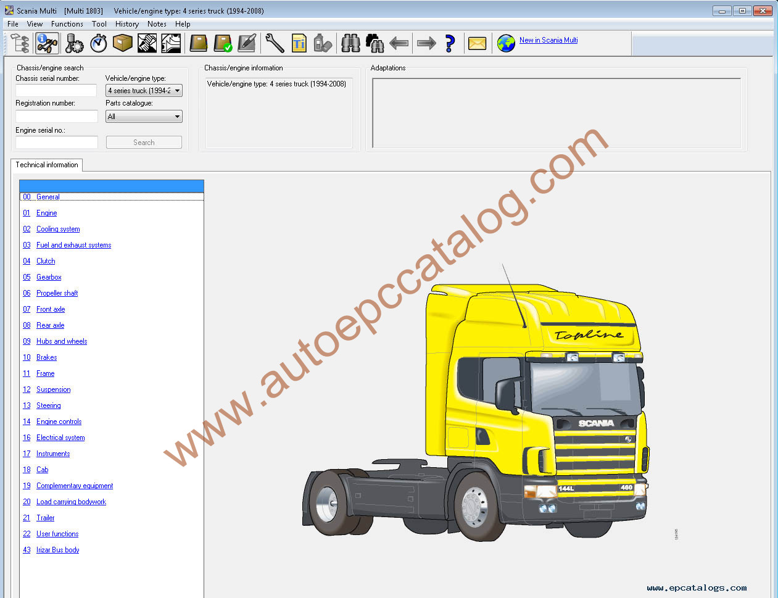This screenshot has width=778, height=598.
Task: Select the Technical information tab
Action: (47, 165)
